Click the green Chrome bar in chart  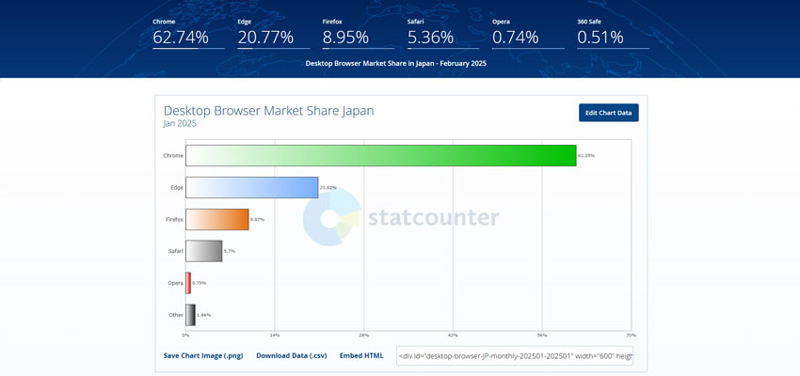click(x=380, y=155)
